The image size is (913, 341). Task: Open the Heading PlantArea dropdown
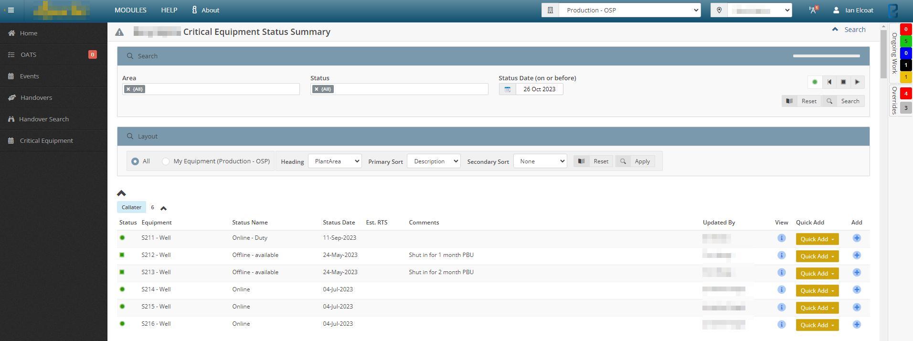[335, 161]
